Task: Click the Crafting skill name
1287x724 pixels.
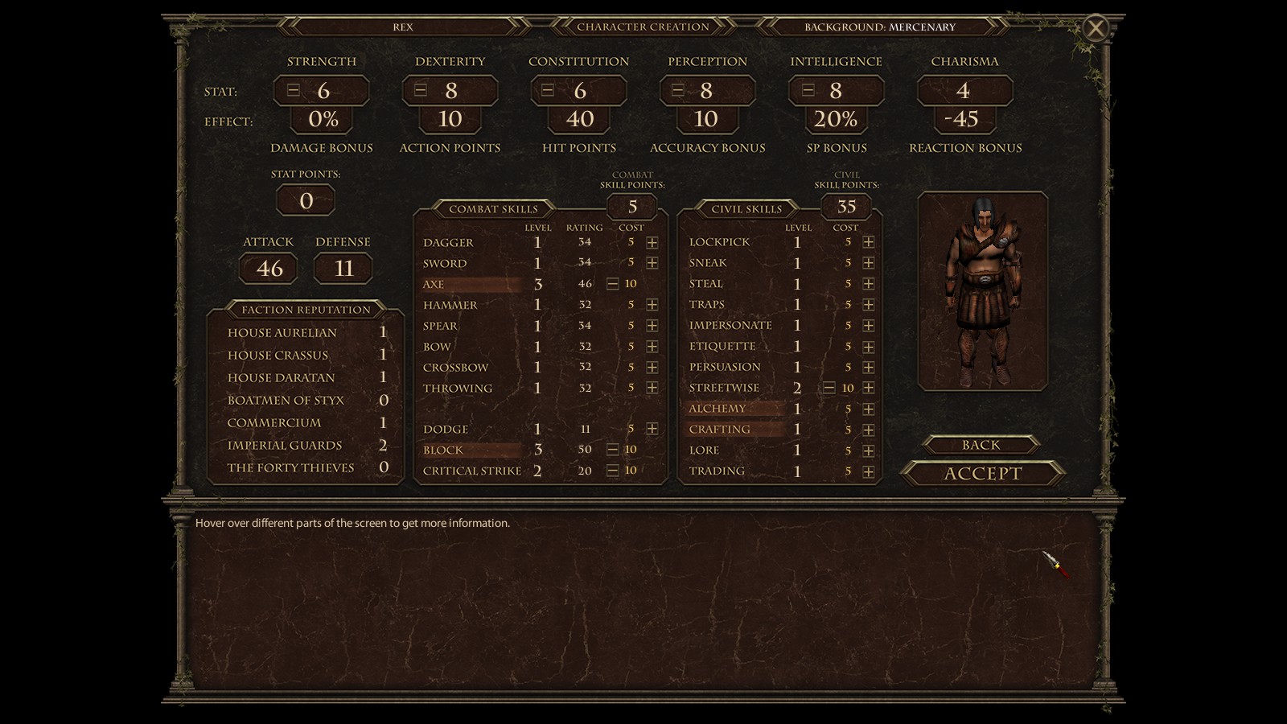Action: tap(720, 430)
